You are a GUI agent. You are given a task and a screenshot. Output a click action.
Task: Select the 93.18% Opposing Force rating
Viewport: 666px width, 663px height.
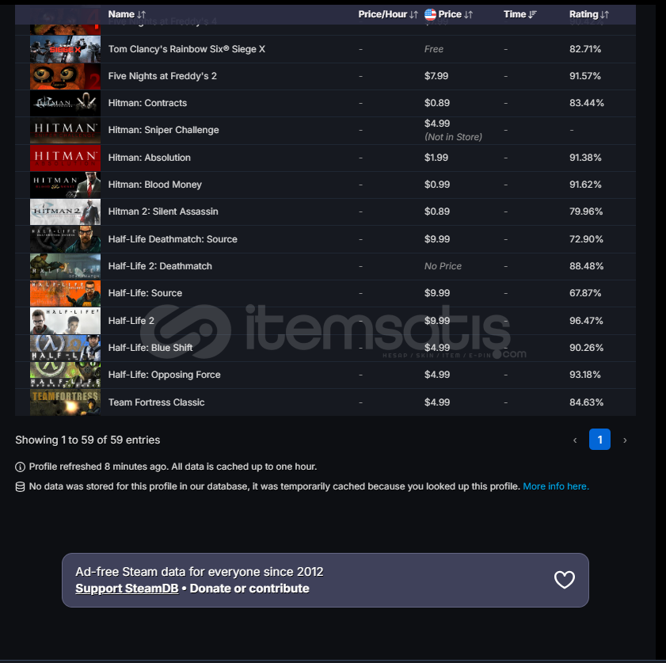585,375
